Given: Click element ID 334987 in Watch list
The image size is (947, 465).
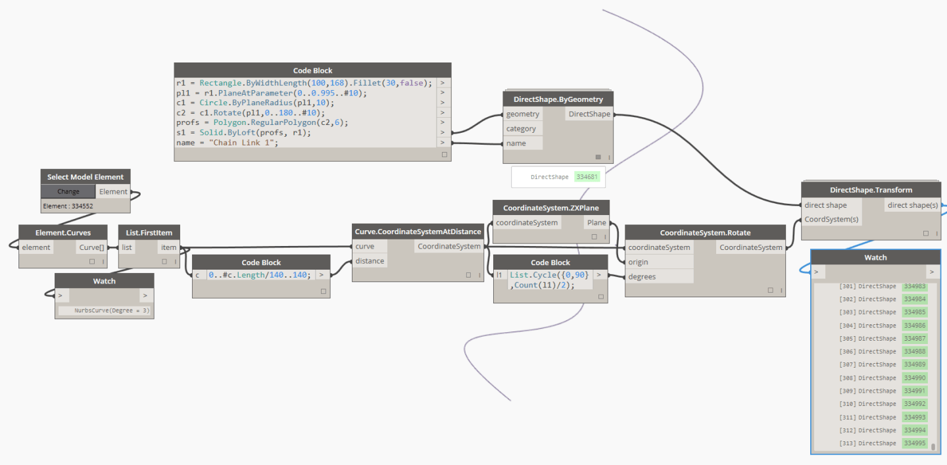Looking at the screenshot, I should pos(914,338).
